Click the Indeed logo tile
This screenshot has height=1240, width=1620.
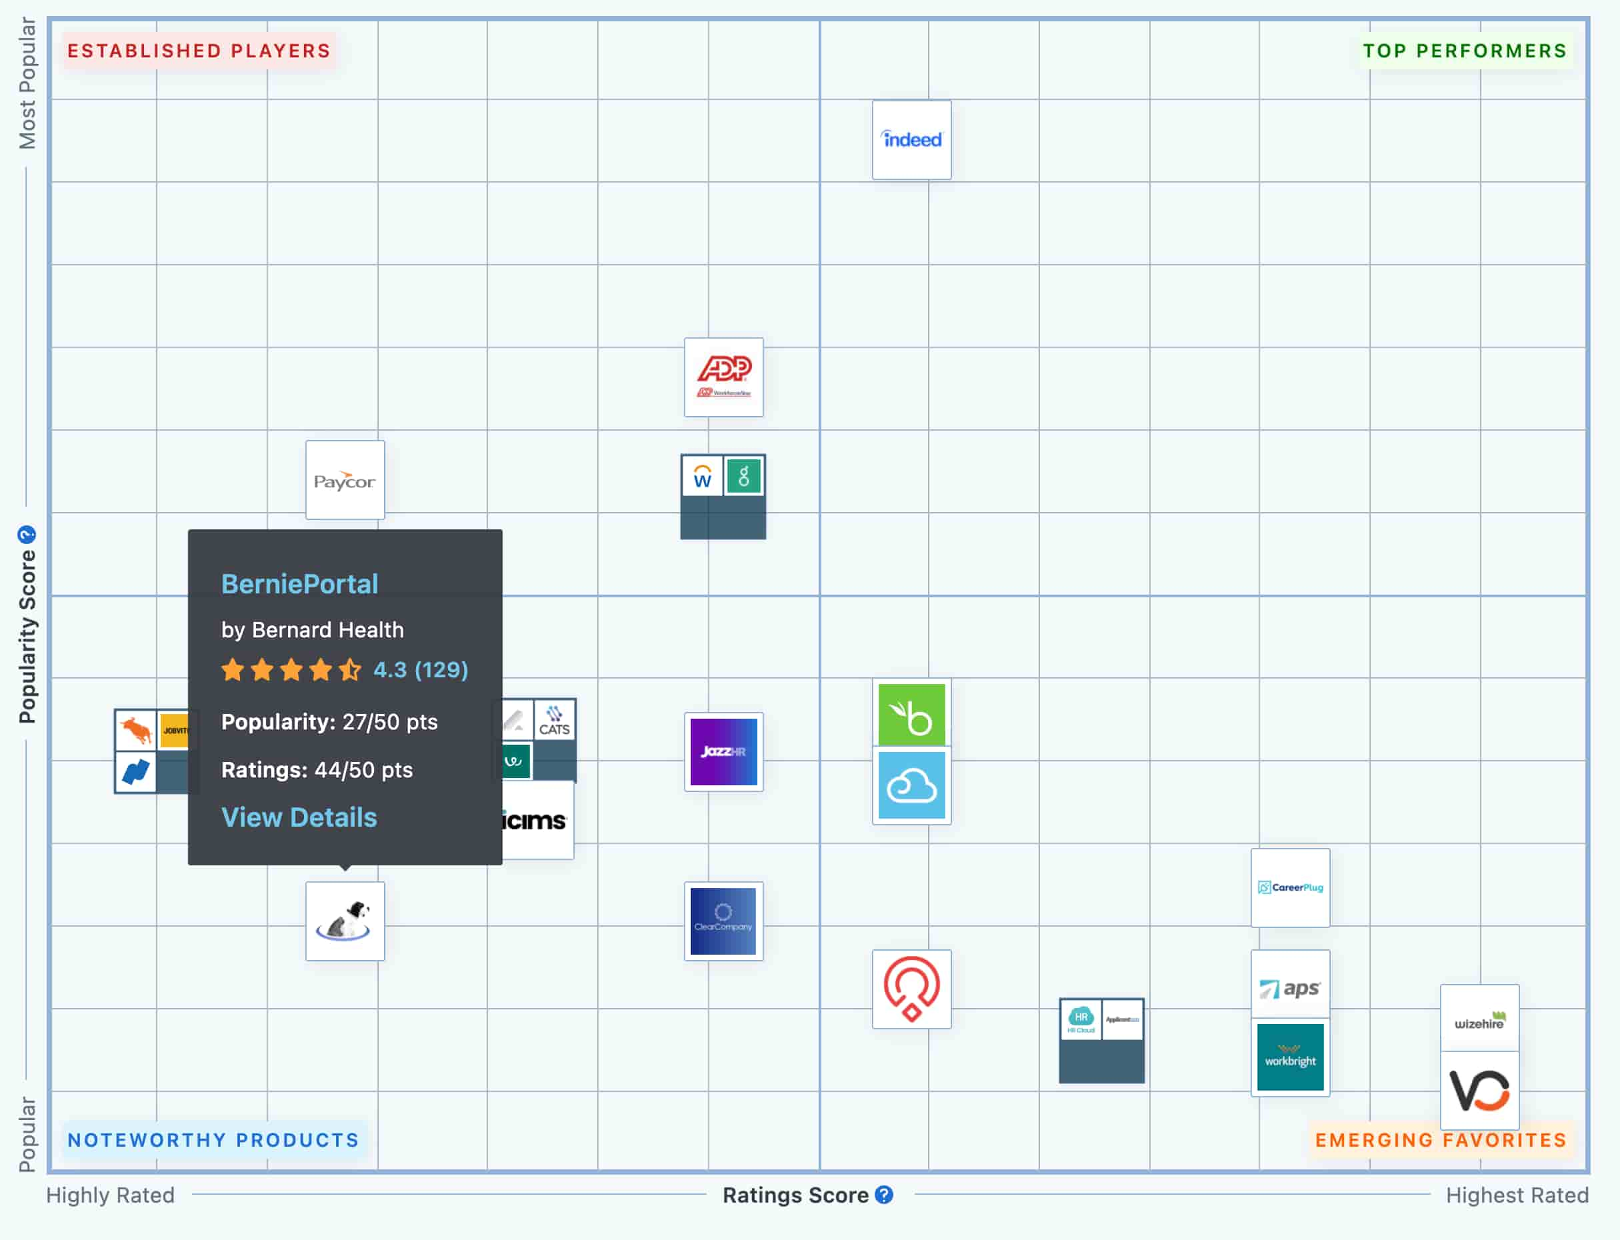coord(911,139)
